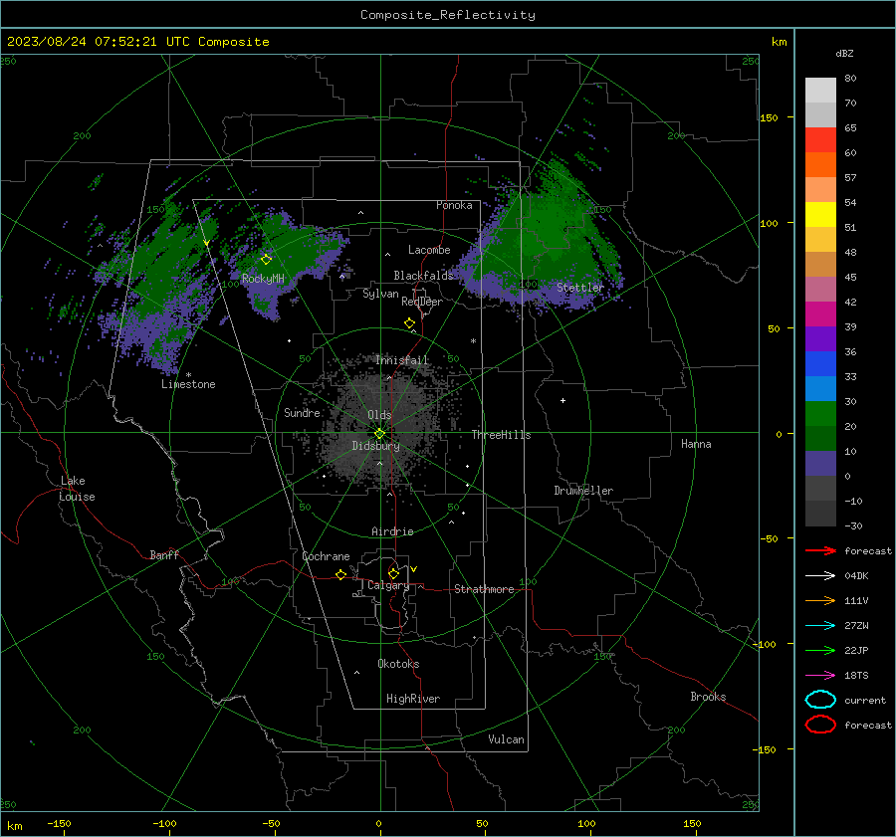The height and width of the screenshot is (837, 896).
Task: Click the red forecast arrow in legend
Action: pyautogui.click(x=820, y=550)
